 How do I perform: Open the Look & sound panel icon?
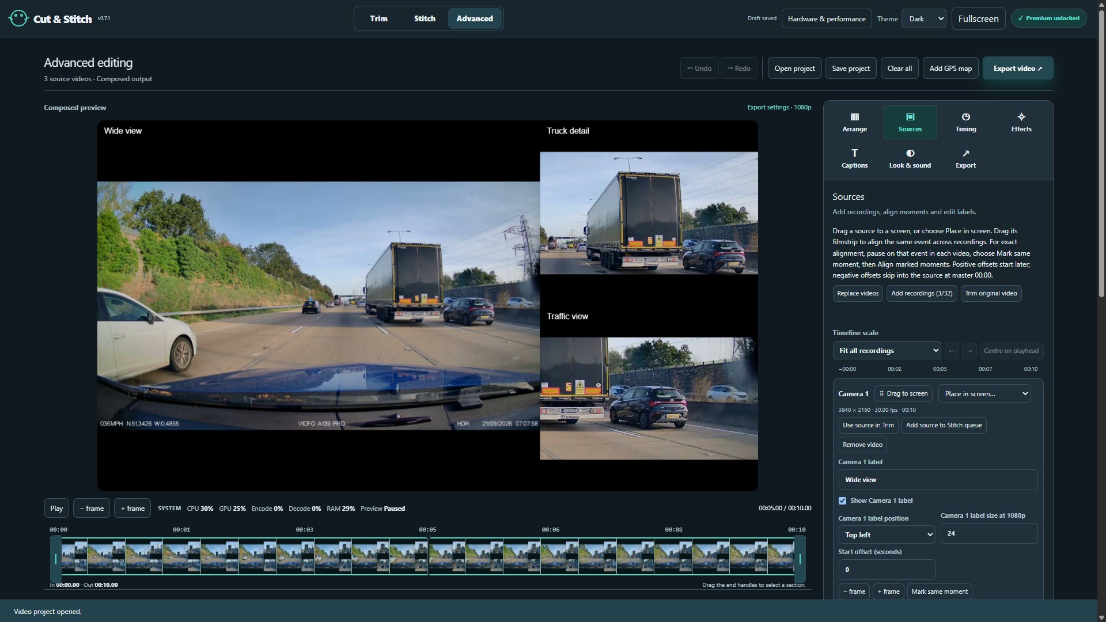click(x=910, y=158)
